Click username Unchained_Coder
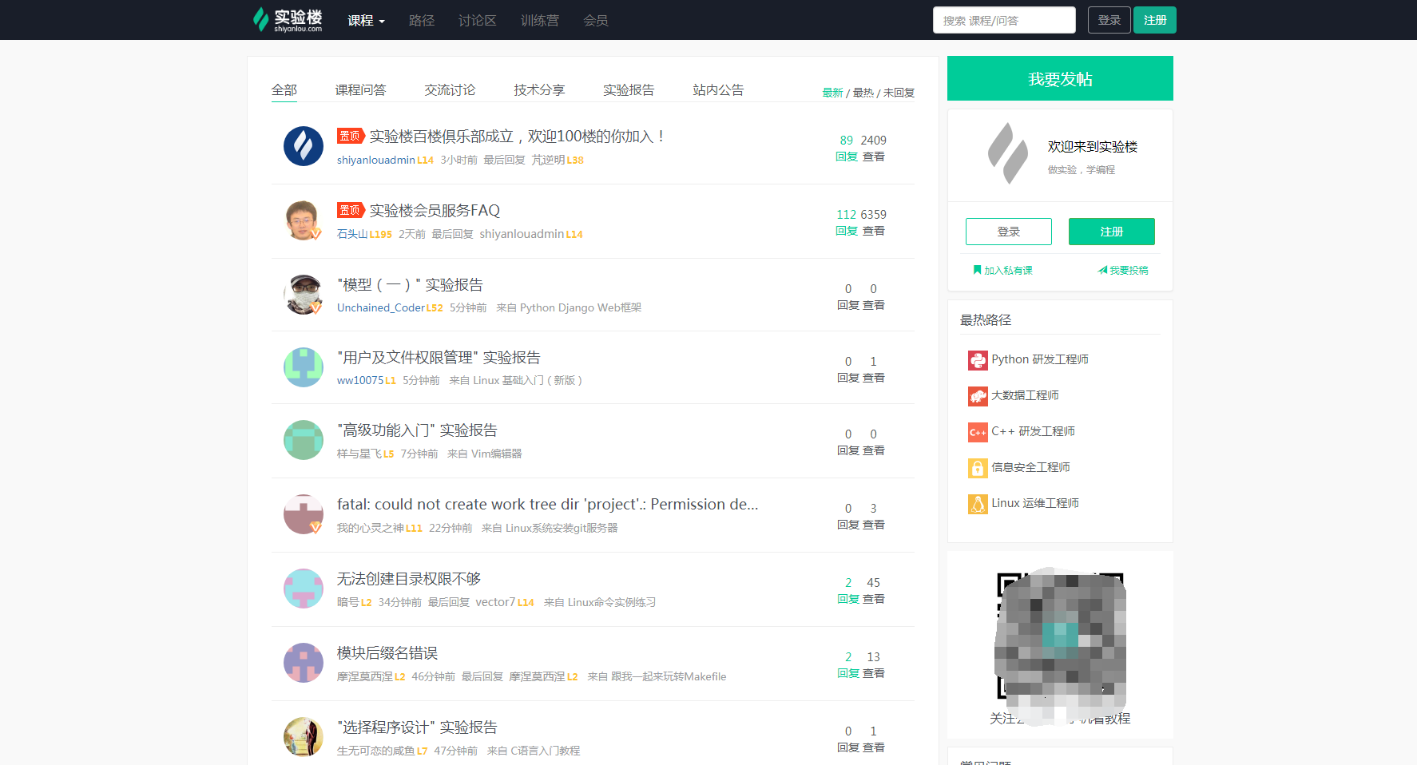 coord(381,307)
